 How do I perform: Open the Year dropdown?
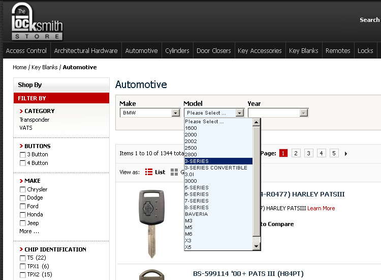[278, 113]
